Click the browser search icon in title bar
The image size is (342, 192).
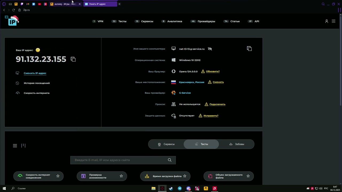323,4
